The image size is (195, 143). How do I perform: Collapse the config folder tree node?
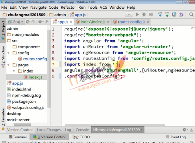pyautogui.click(x=8, y=53)
